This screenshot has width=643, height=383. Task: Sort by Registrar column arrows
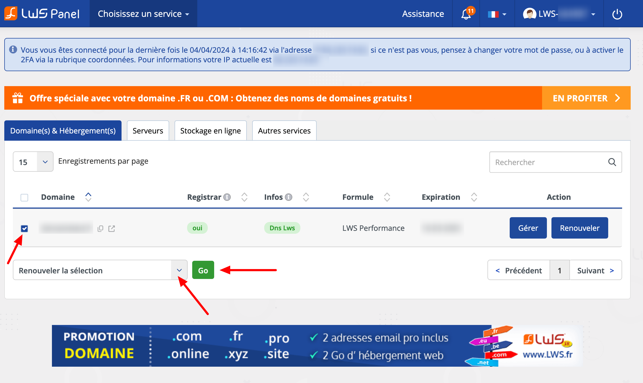click(x=244, y=197)
